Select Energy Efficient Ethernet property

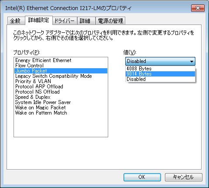coord(61,60)
